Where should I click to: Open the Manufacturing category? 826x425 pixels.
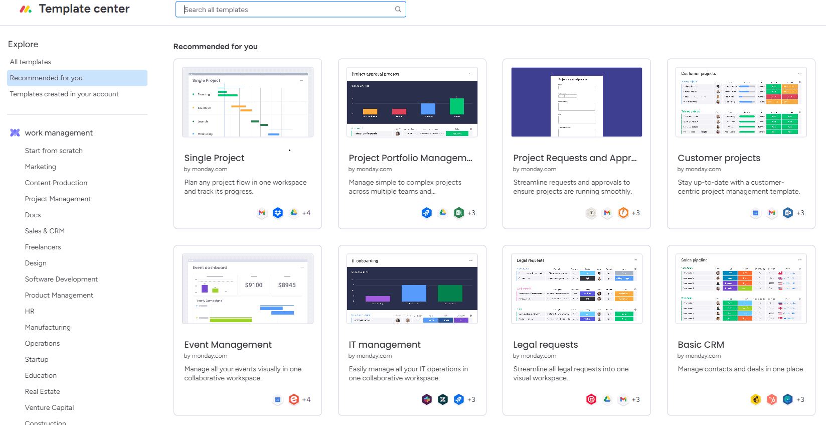tap(48, 327)
